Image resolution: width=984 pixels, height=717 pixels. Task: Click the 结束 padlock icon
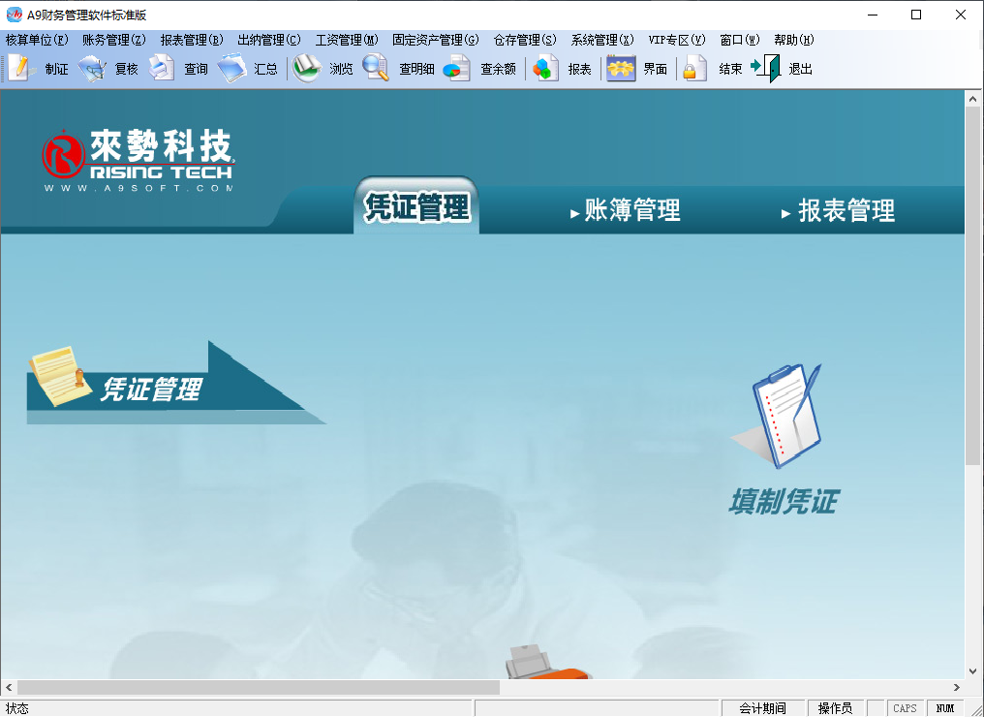coord(695,68)
